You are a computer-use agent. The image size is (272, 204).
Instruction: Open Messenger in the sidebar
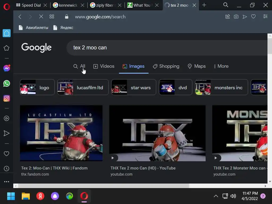click(7, 68)
